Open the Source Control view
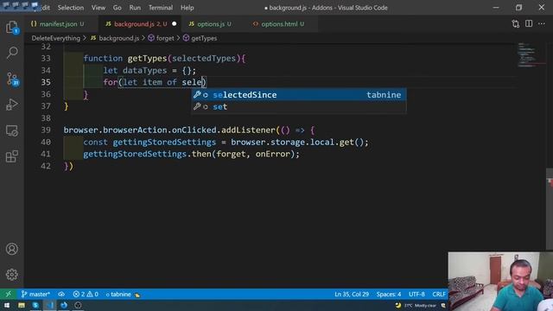 tap(12, 79)
